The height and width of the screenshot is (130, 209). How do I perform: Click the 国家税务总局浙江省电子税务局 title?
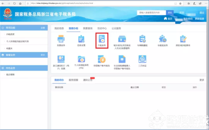pyautogui.click(x=45, y=14)
